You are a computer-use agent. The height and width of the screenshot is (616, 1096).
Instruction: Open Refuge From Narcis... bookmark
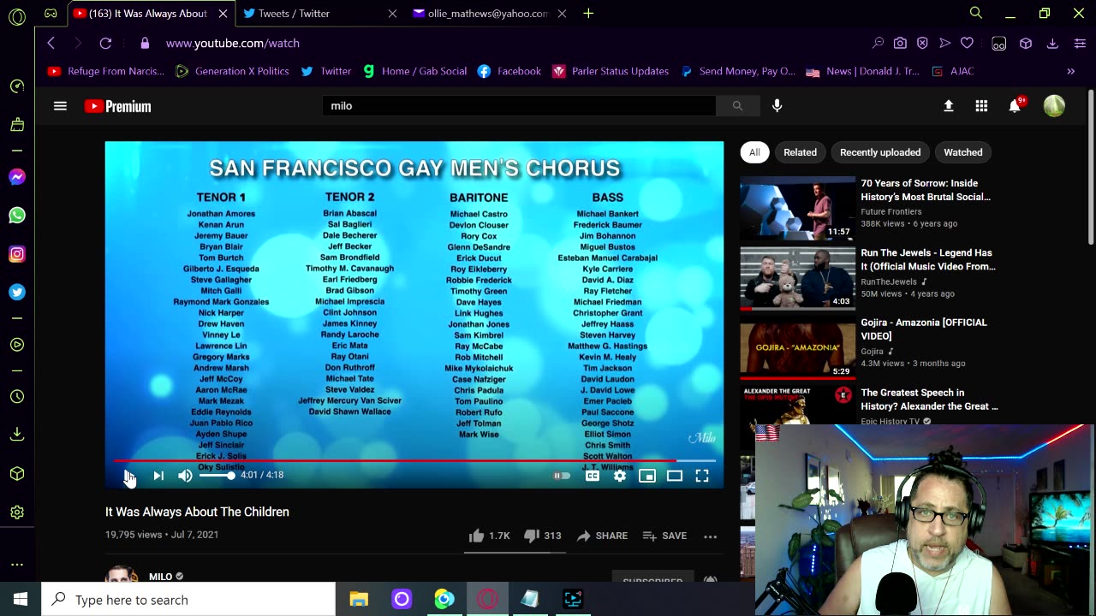[x=106, y=71]
